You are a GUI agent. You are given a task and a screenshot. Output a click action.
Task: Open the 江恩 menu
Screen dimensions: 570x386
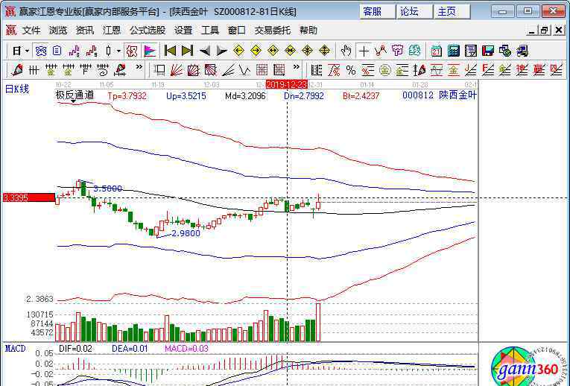(x=111, y=31)
